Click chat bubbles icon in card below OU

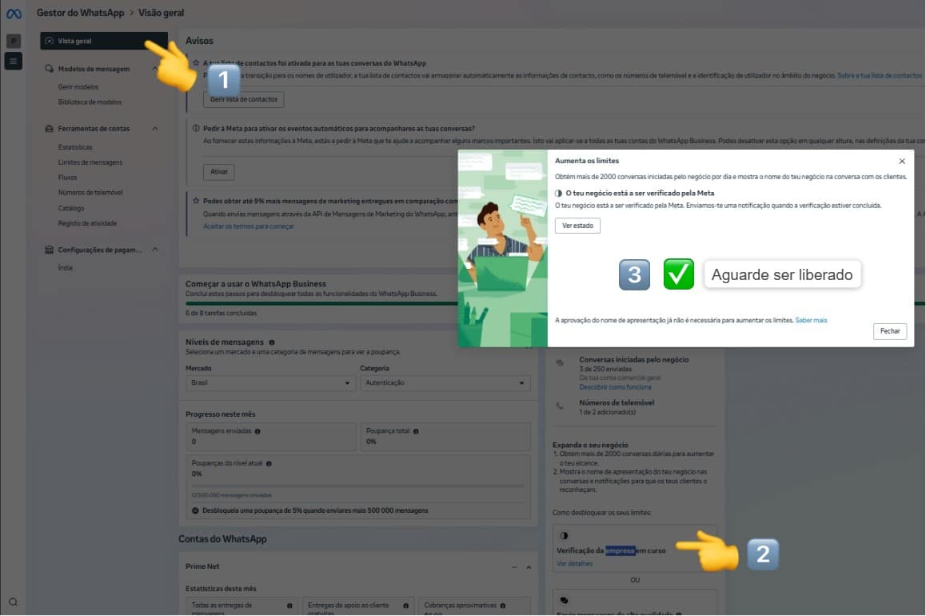click(564, 600)
